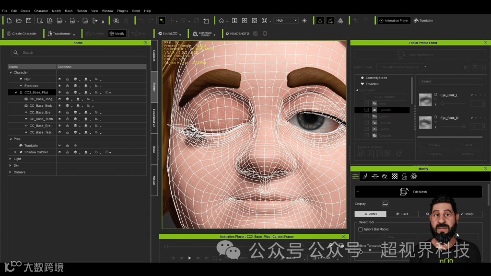Click the Home camera view icon
Screen dimensions: 491x276
(x=221, y=21)
